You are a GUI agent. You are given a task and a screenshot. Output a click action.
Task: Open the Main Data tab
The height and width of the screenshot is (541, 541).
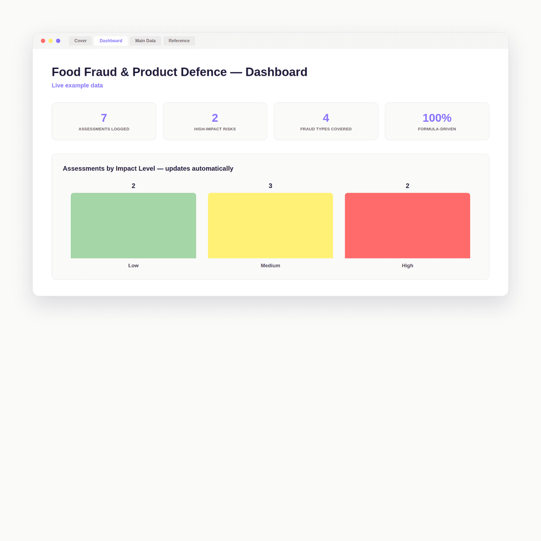145,41
